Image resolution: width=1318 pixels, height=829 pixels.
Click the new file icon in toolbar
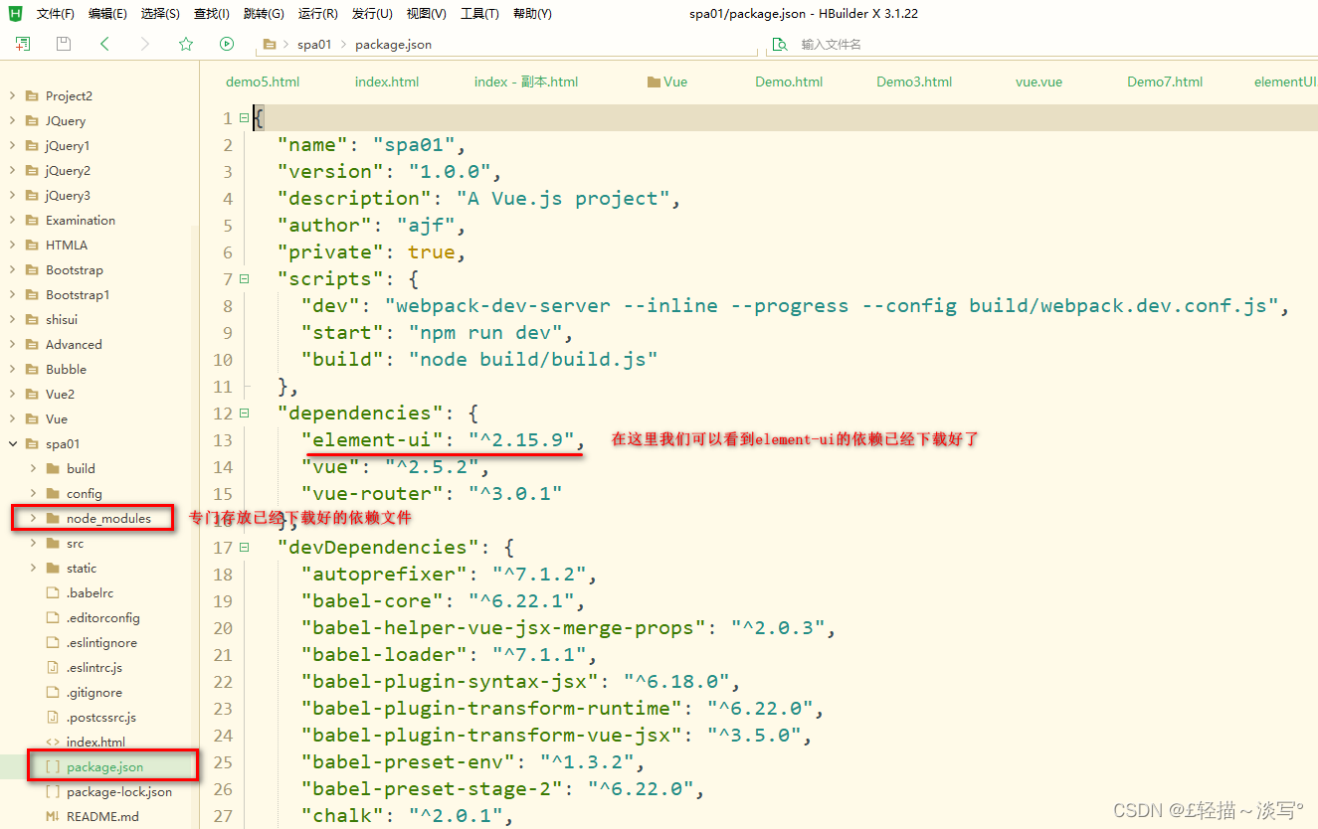tap(22, 44)
